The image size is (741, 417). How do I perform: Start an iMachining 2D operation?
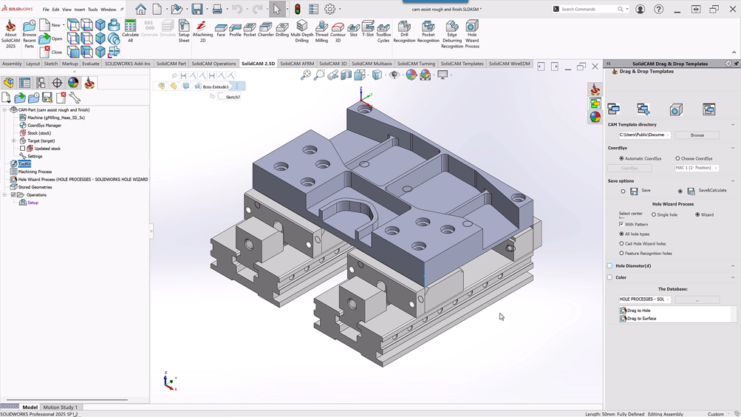[x=202, y=31]
